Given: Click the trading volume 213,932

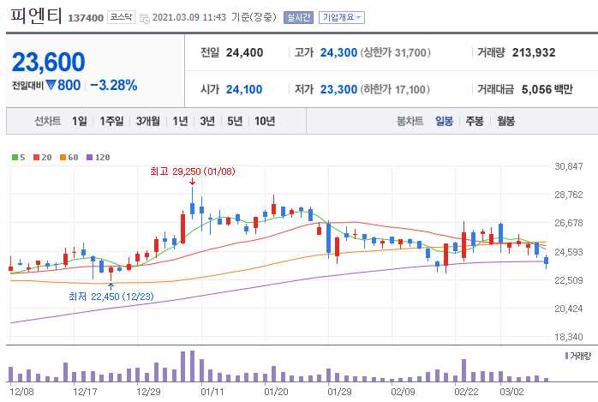Looking at the screenshot, I should [534, 52].
